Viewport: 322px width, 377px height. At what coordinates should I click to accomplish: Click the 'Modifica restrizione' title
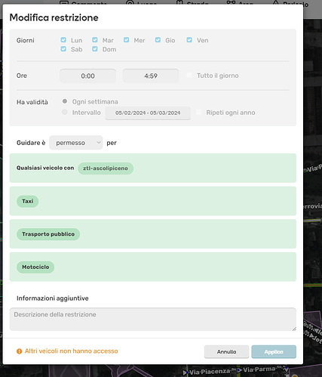click(x=54, y=17)
